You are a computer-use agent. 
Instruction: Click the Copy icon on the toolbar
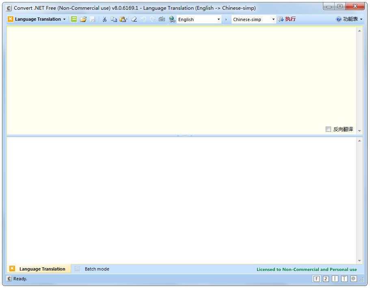tap(114, 19)
